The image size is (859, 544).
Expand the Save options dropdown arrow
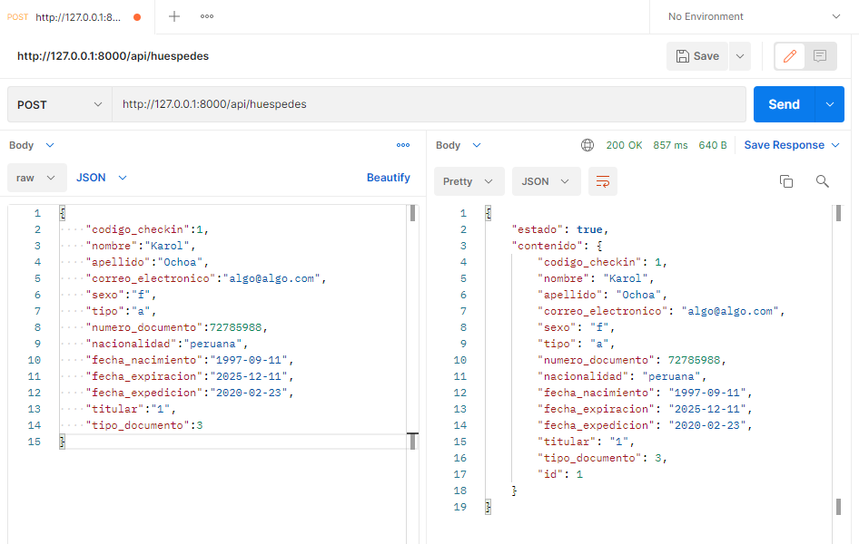click(x=740, y=56)
